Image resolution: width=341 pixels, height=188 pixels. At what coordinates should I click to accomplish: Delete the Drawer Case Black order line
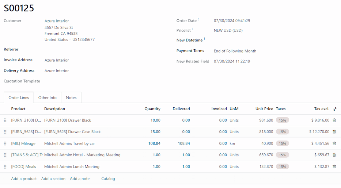[334, 132]
